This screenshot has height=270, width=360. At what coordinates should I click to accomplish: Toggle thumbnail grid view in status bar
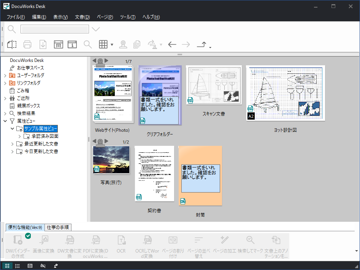[x=7, y=265]
